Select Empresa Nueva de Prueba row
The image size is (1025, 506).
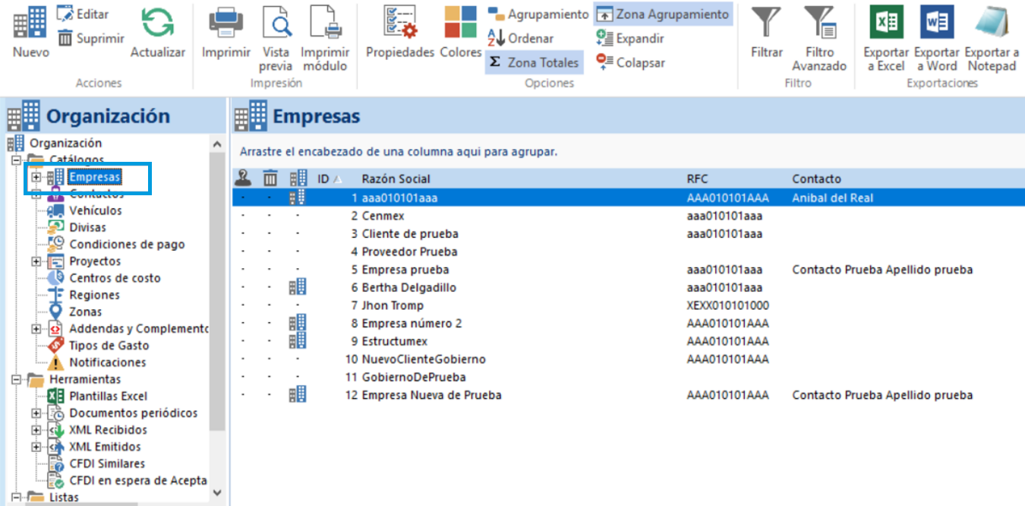click(x=628, y=395)
